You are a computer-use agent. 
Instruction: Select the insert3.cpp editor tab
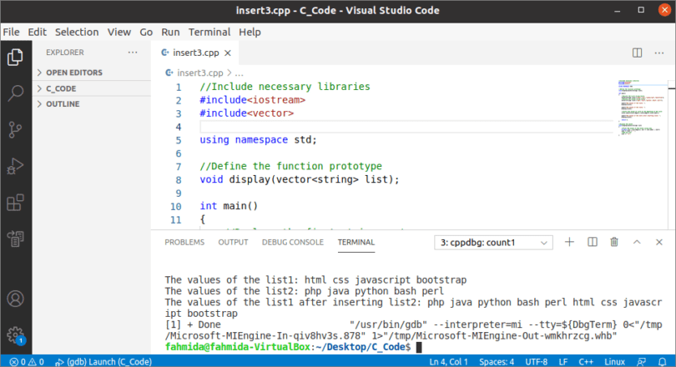coord(196,53)
